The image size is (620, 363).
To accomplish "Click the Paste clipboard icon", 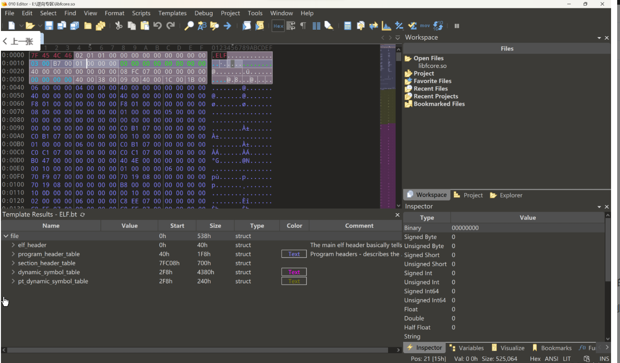I will tap(145, 26).
